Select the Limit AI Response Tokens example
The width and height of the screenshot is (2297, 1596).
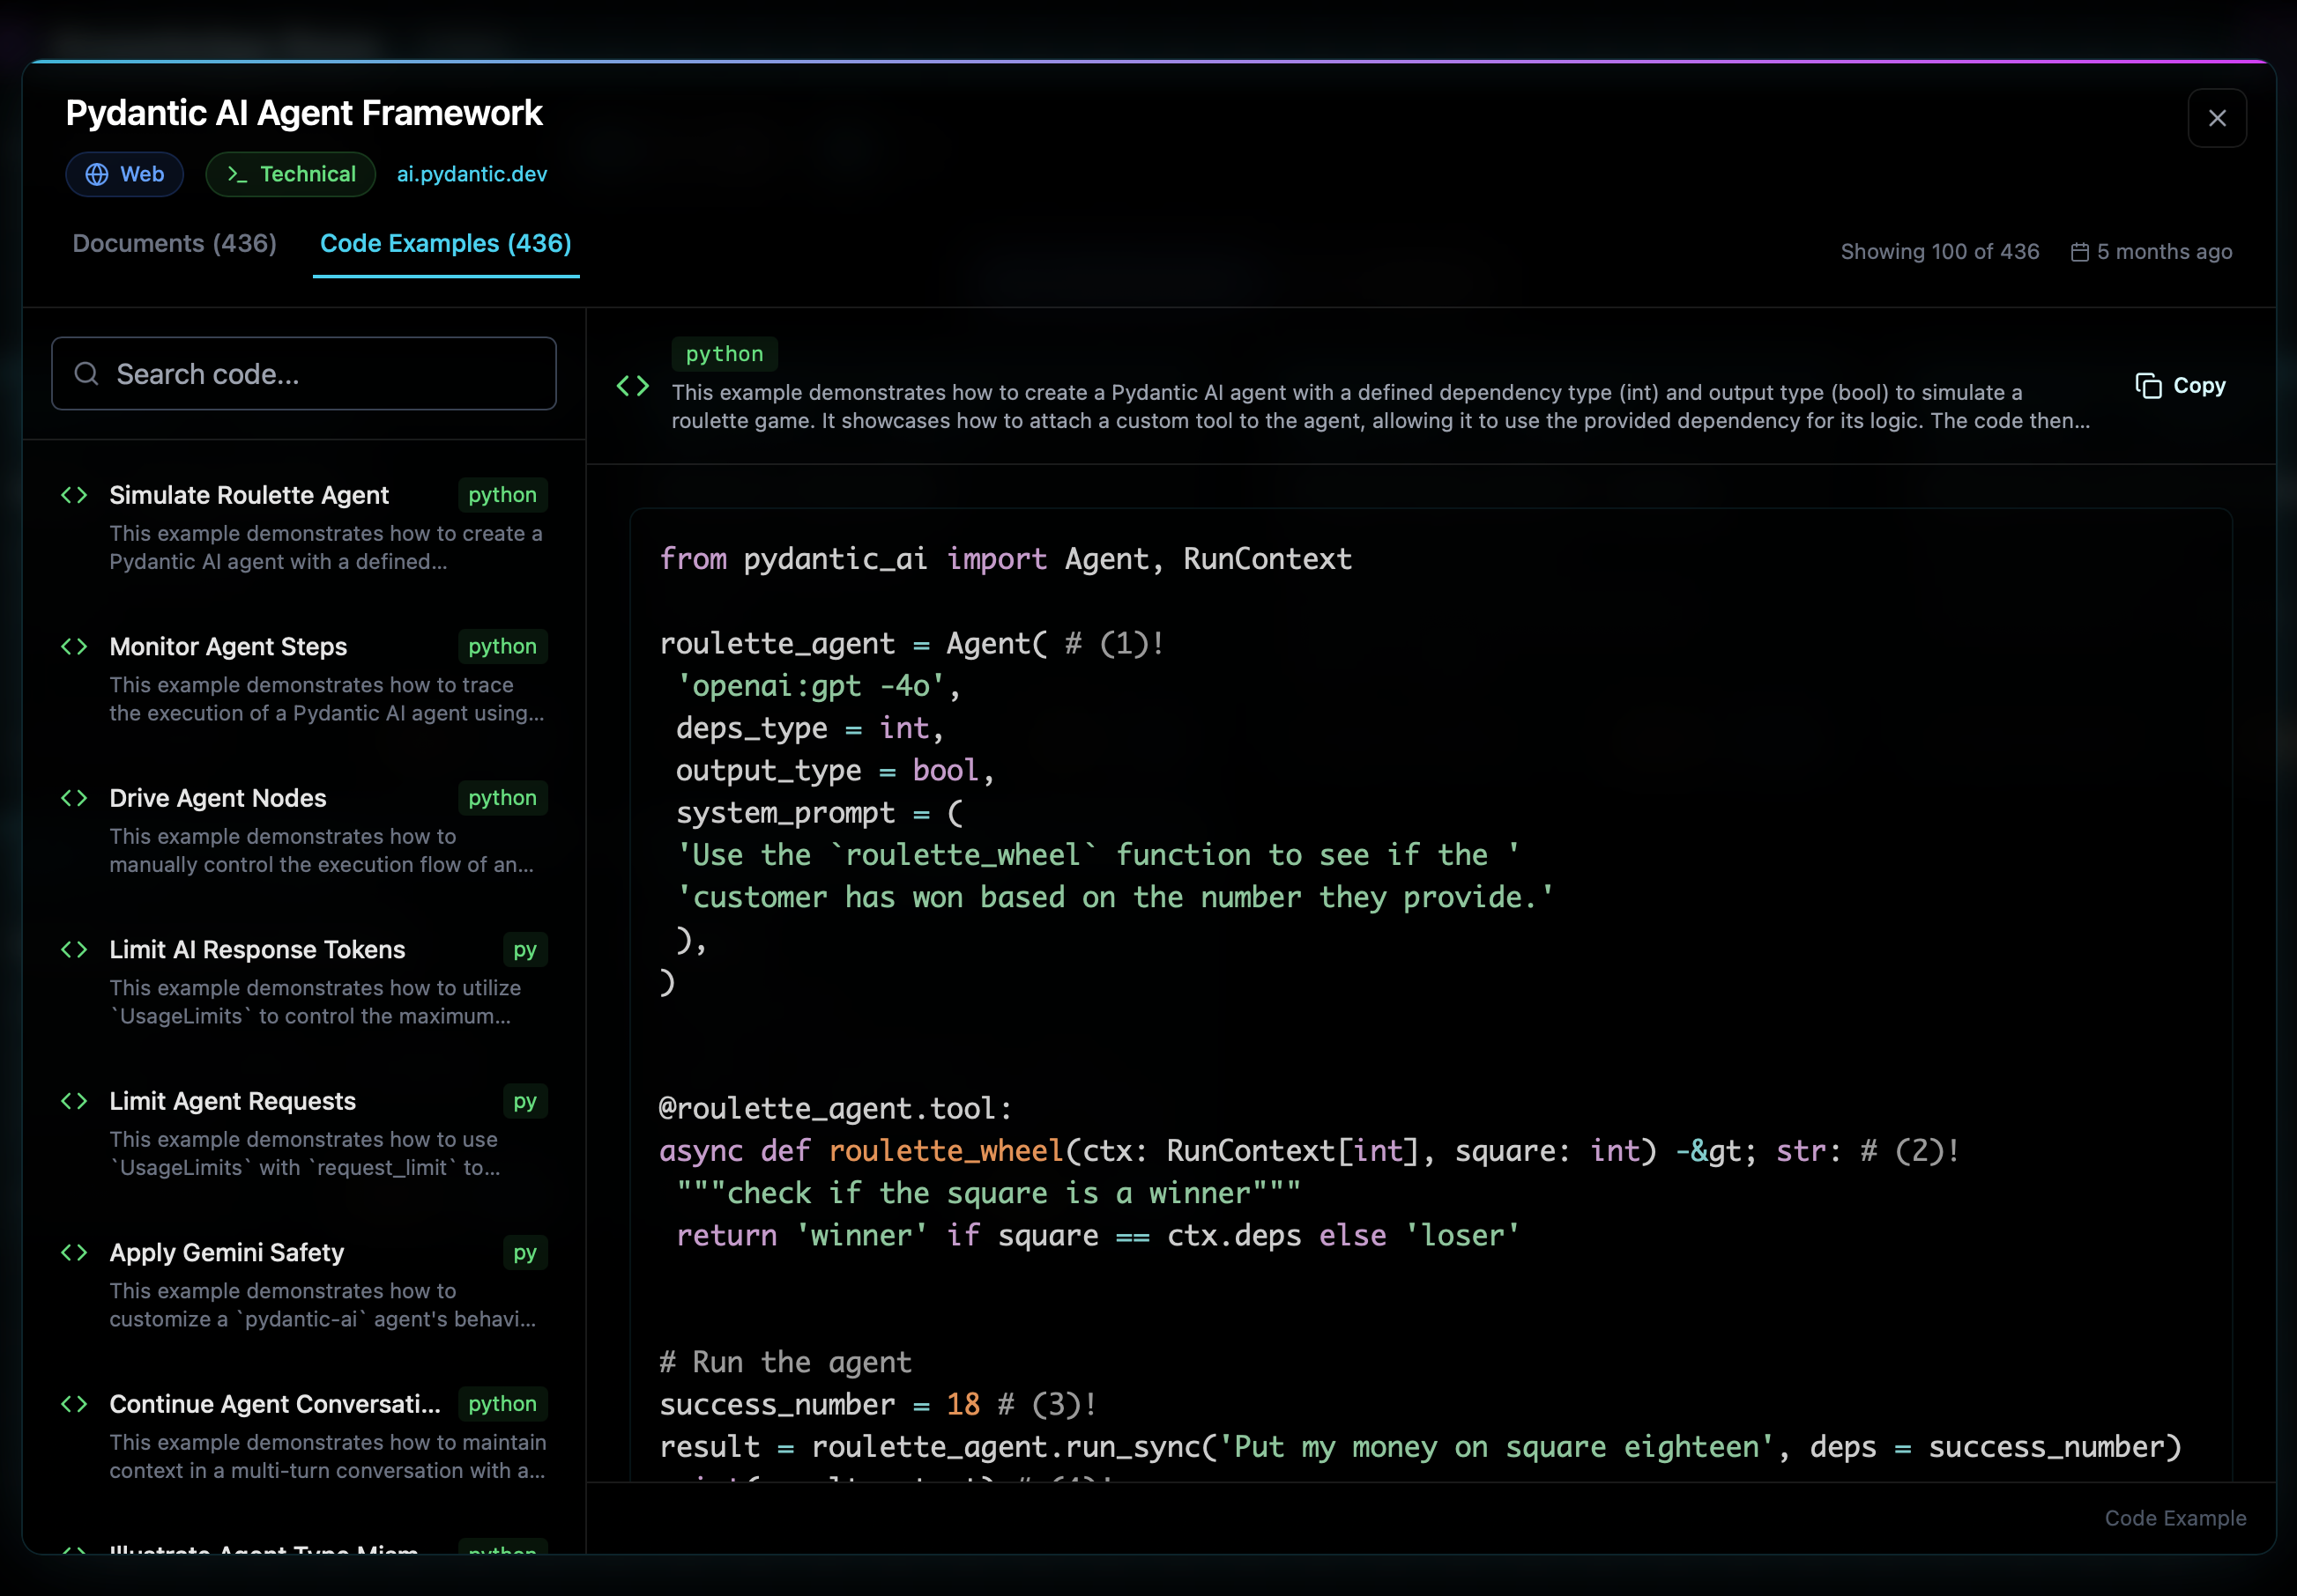[x=257, y=949]
